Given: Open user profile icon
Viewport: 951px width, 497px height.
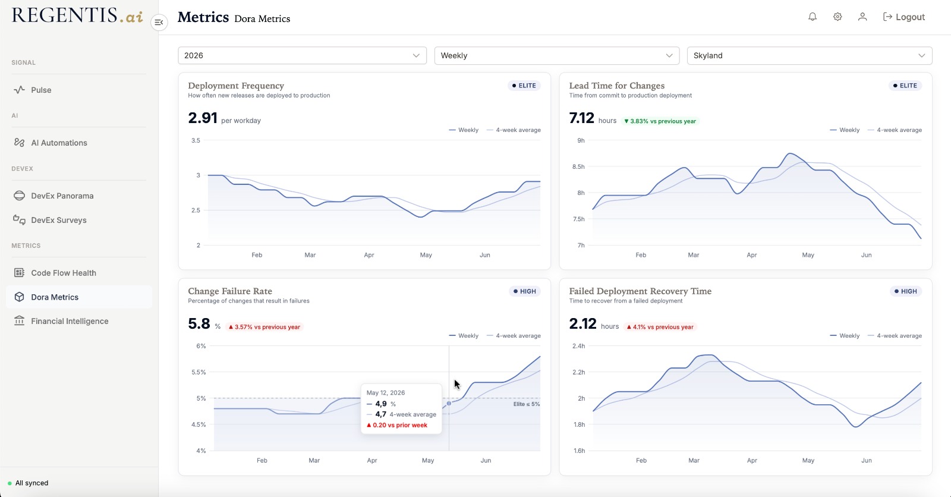Looking at the screenshot, I should 862,17.
